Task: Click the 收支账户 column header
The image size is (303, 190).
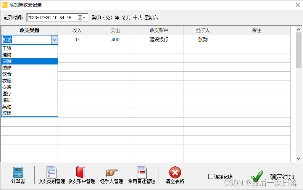Action: pyautogui.click(x=159, y=31)
